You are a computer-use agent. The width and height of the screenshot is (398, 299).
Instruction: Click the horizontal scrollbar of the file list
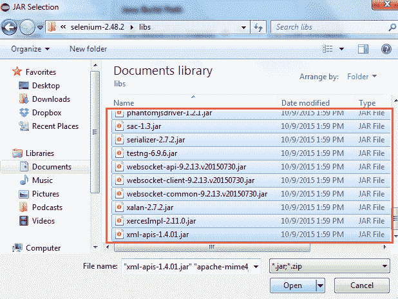click(x=212, y=247)
